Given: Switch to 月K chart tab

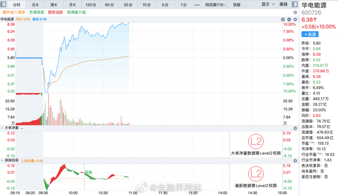Looking at the screenshot, I should coord(72,5).
